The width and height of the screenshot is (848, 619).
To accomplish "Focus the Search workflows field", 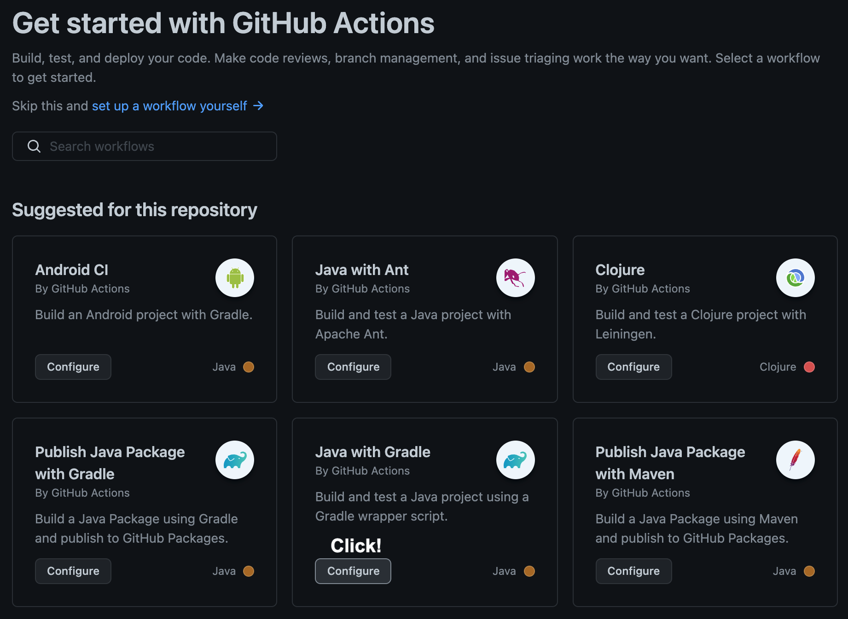I will (x=145, y=146).
